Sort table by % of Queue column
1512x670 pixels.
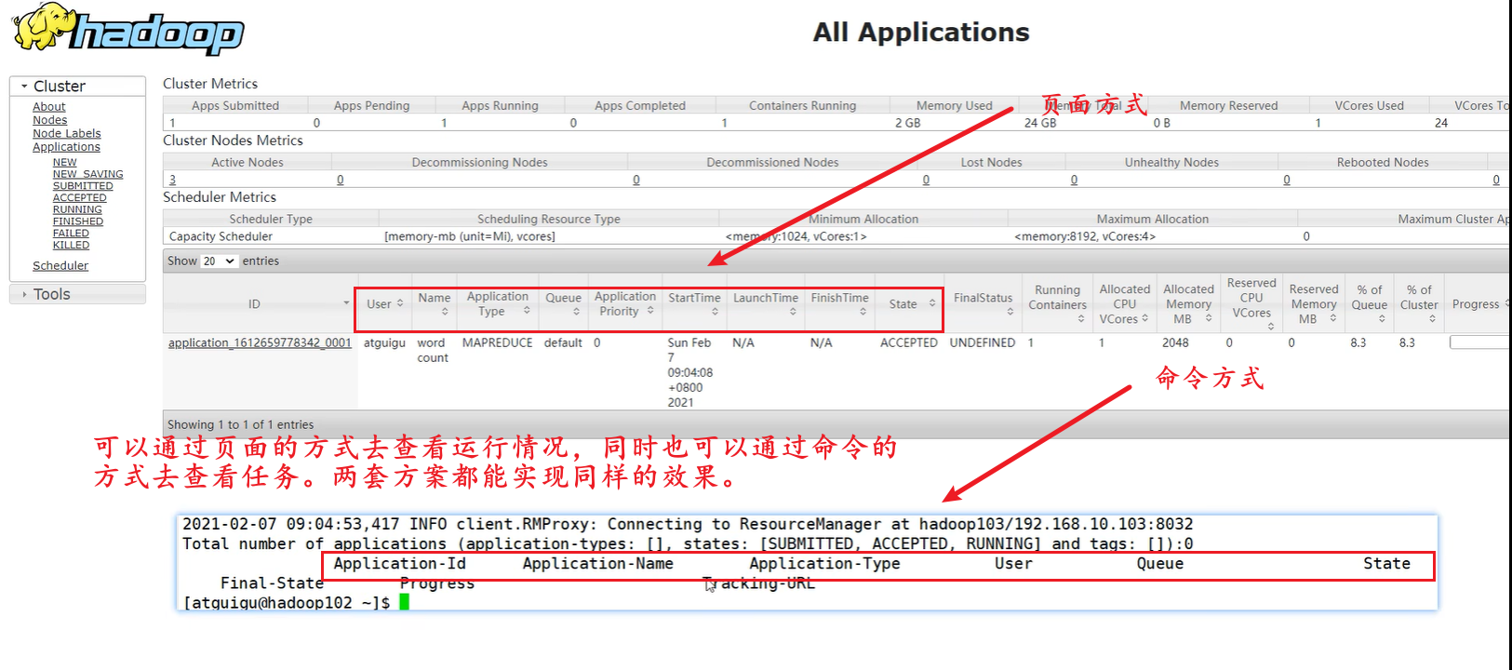click(1370, 303)
